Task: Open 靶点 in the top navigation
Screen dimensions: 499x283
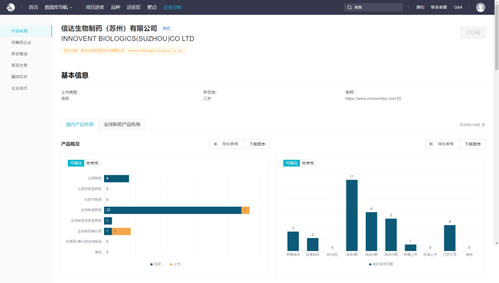Action: click(152, 7)
